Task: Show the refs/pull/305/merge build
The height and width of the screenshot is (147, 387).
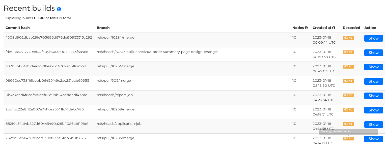Action: pos(373,81)
